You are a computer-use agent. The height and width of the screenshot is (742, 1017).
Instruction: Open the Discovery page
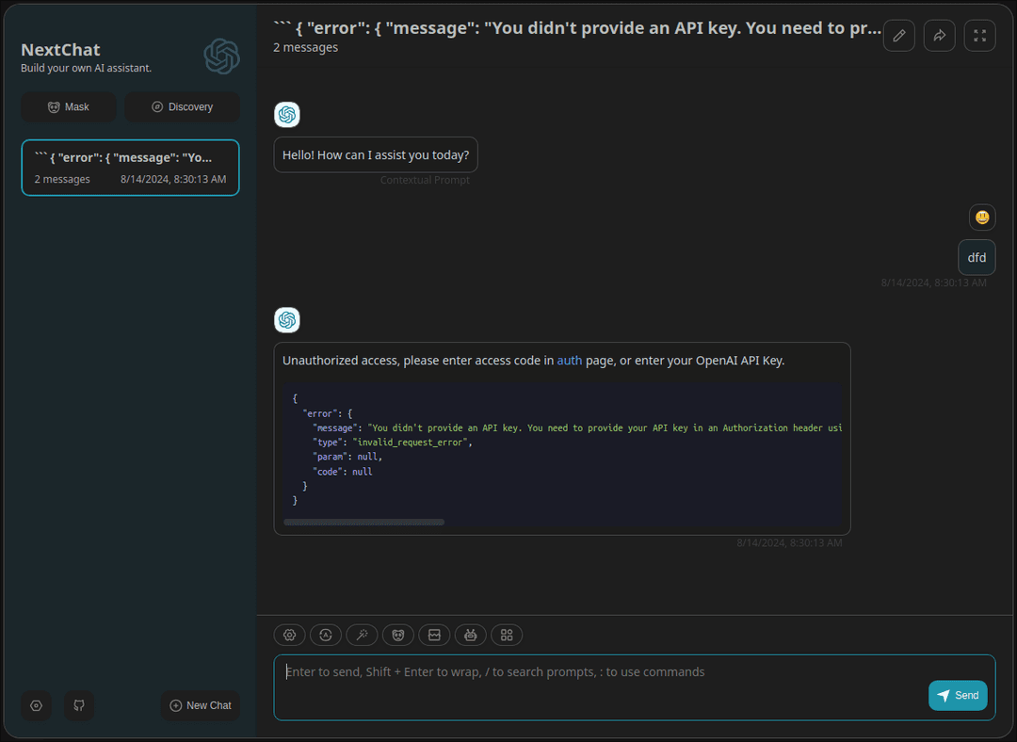183,107
